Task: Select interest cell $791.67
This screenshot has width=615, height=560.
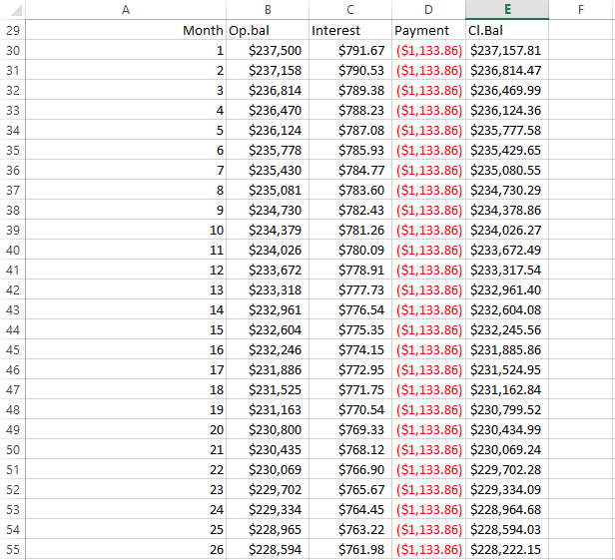Action: 350,50
